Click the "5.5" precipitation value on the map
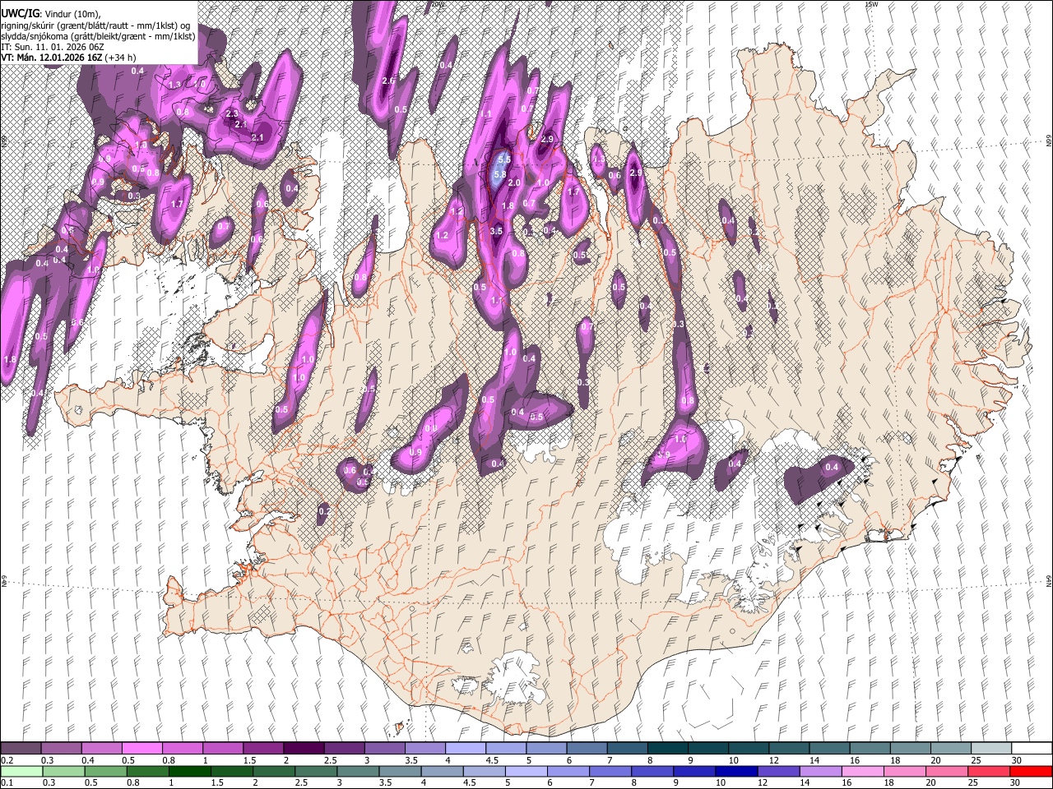This screenshot has height=789, width=1053. (504, 159)
